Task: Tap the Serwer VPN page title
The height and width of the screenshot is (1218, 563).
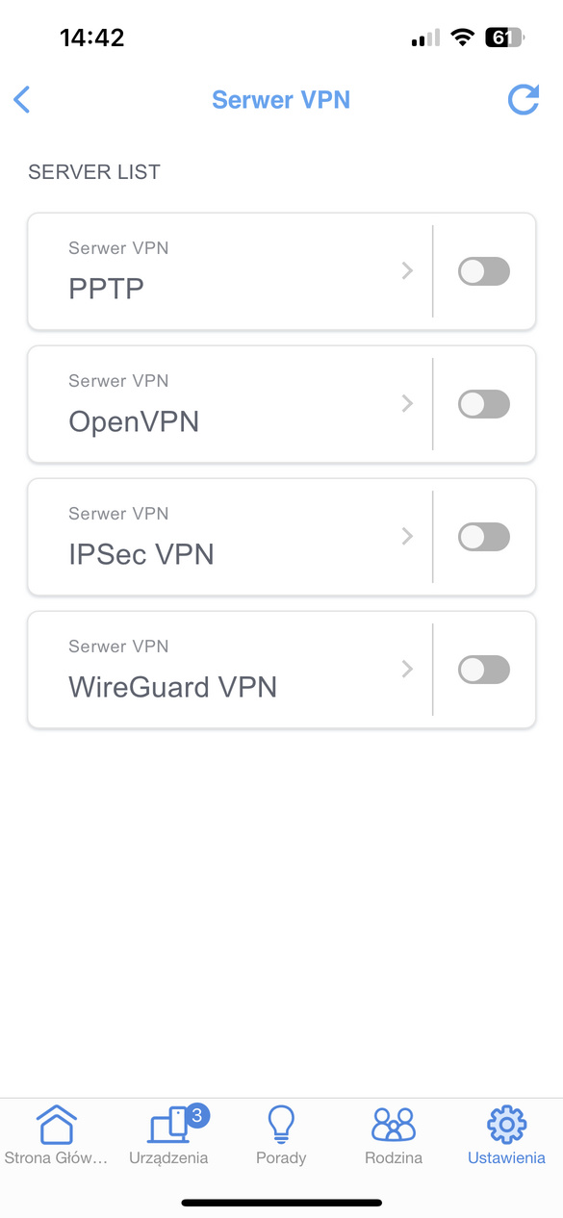Action: pyautogui.click(x=281, y=99)
